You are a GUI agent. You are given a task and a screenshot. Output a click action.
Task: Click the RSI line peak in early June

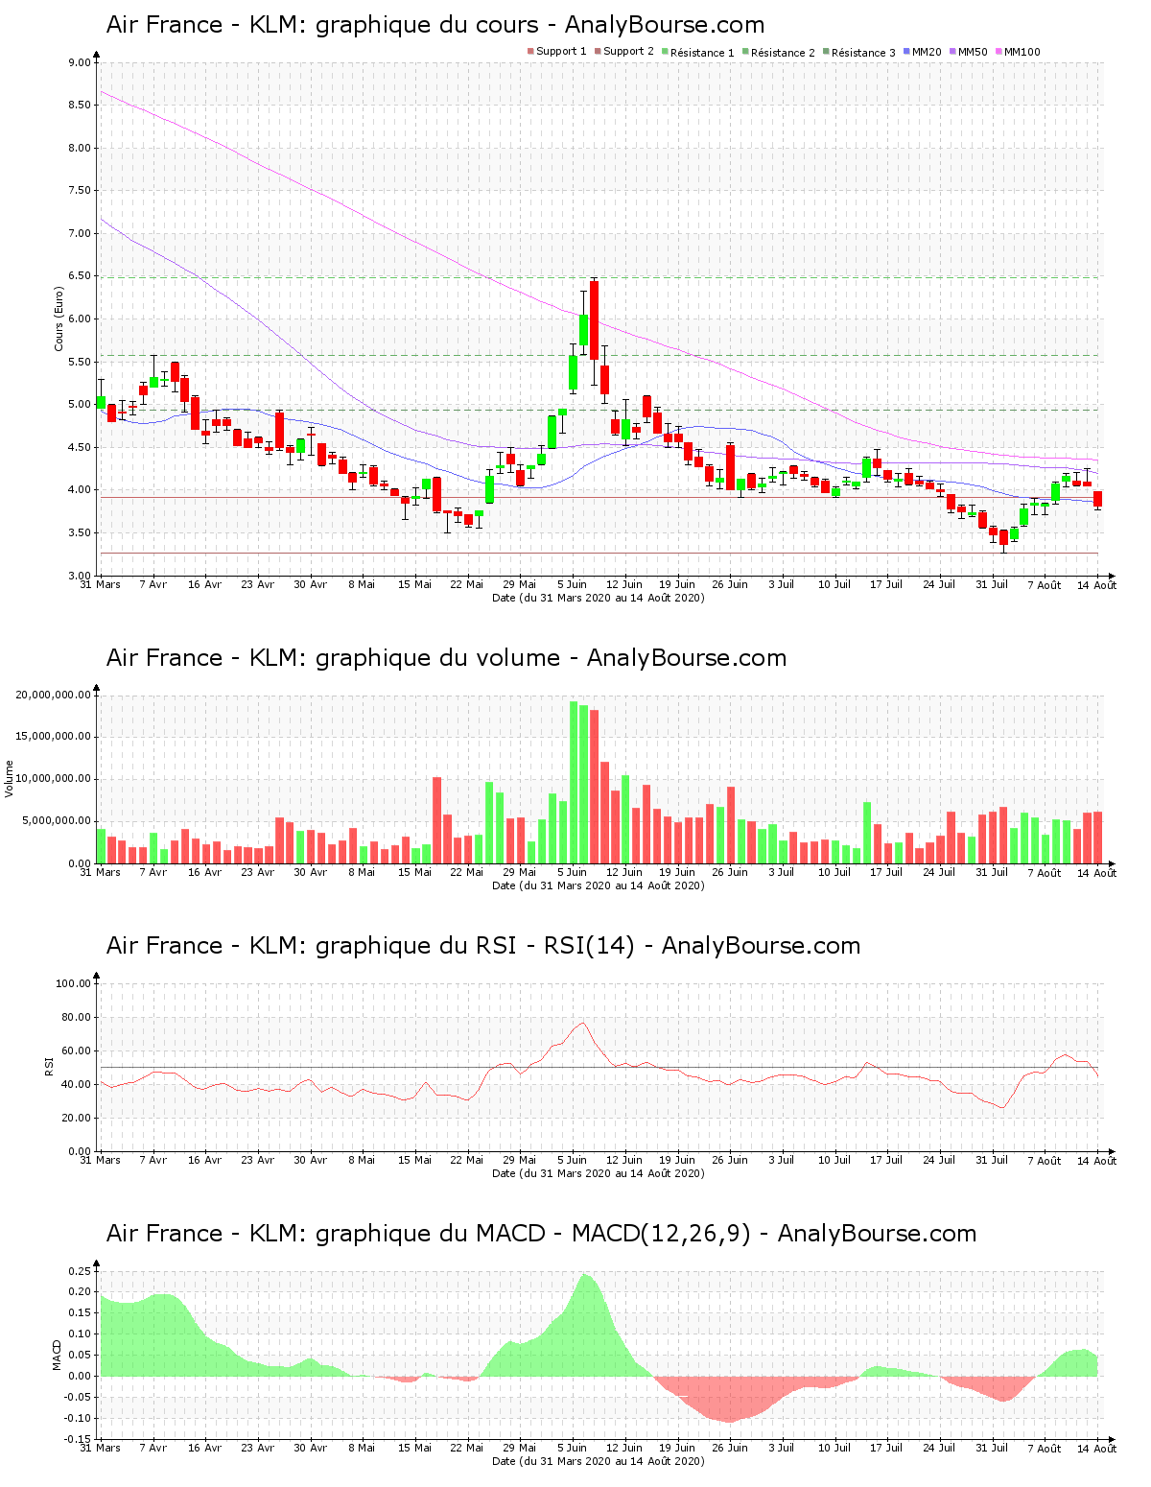click(x=583, y=1023)
